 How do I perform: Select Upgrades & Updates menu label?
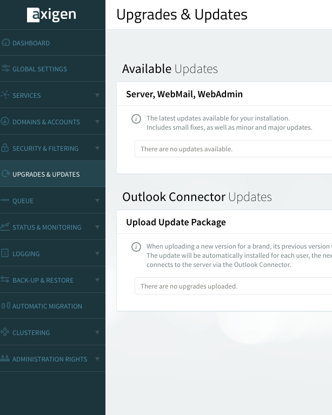click(46, 175)
